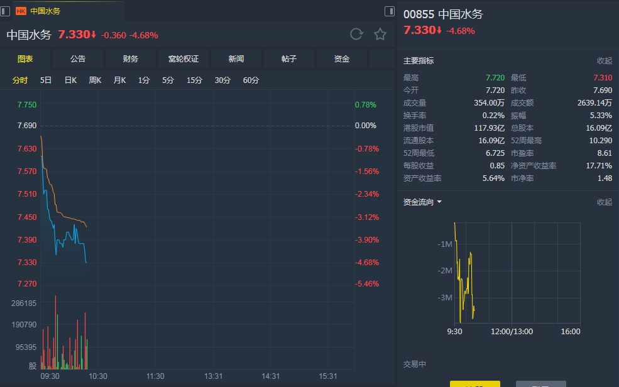Click the 每股收益 value 0.85
Viewport: 619px width, 387px height.
497,166
